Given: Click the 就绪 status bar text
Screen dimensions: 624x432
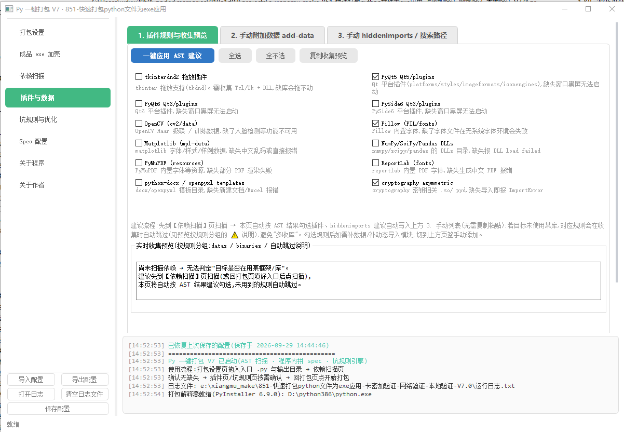Looking at the screenshot, I should tap(13, 424).
